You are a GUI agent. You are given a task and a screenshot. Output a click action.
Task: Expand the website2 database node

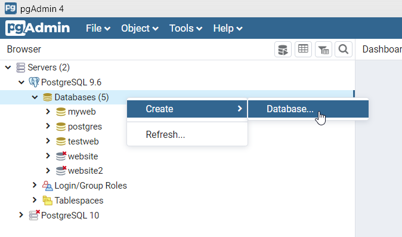tap(48, 171)
